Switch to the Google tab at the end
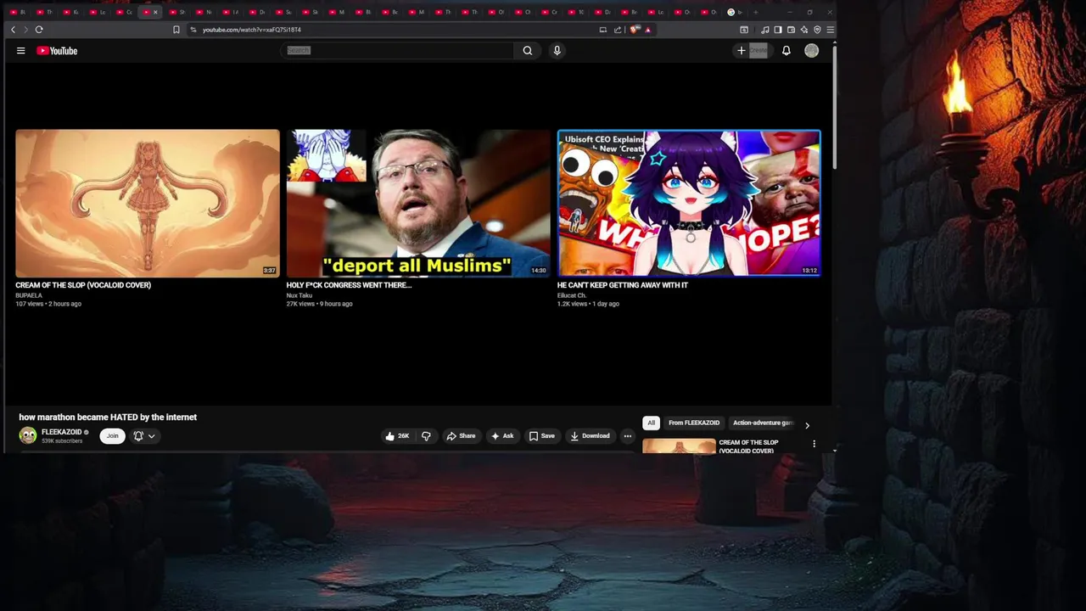This screenshot has height=611, width=1086. (736, 12)
